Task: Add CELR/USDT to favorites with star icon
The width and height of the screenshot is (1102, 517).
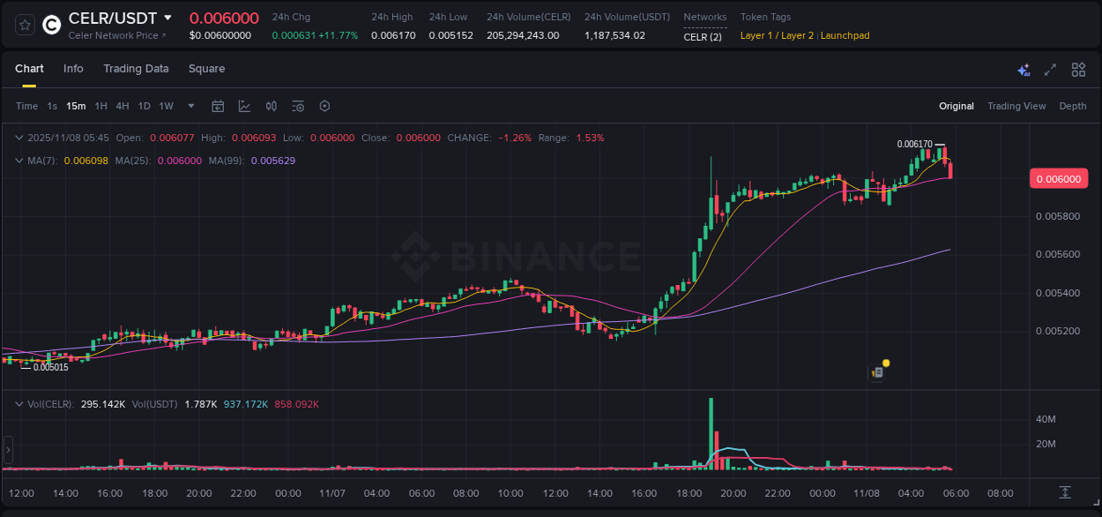Action: click(x=23, y=25)
